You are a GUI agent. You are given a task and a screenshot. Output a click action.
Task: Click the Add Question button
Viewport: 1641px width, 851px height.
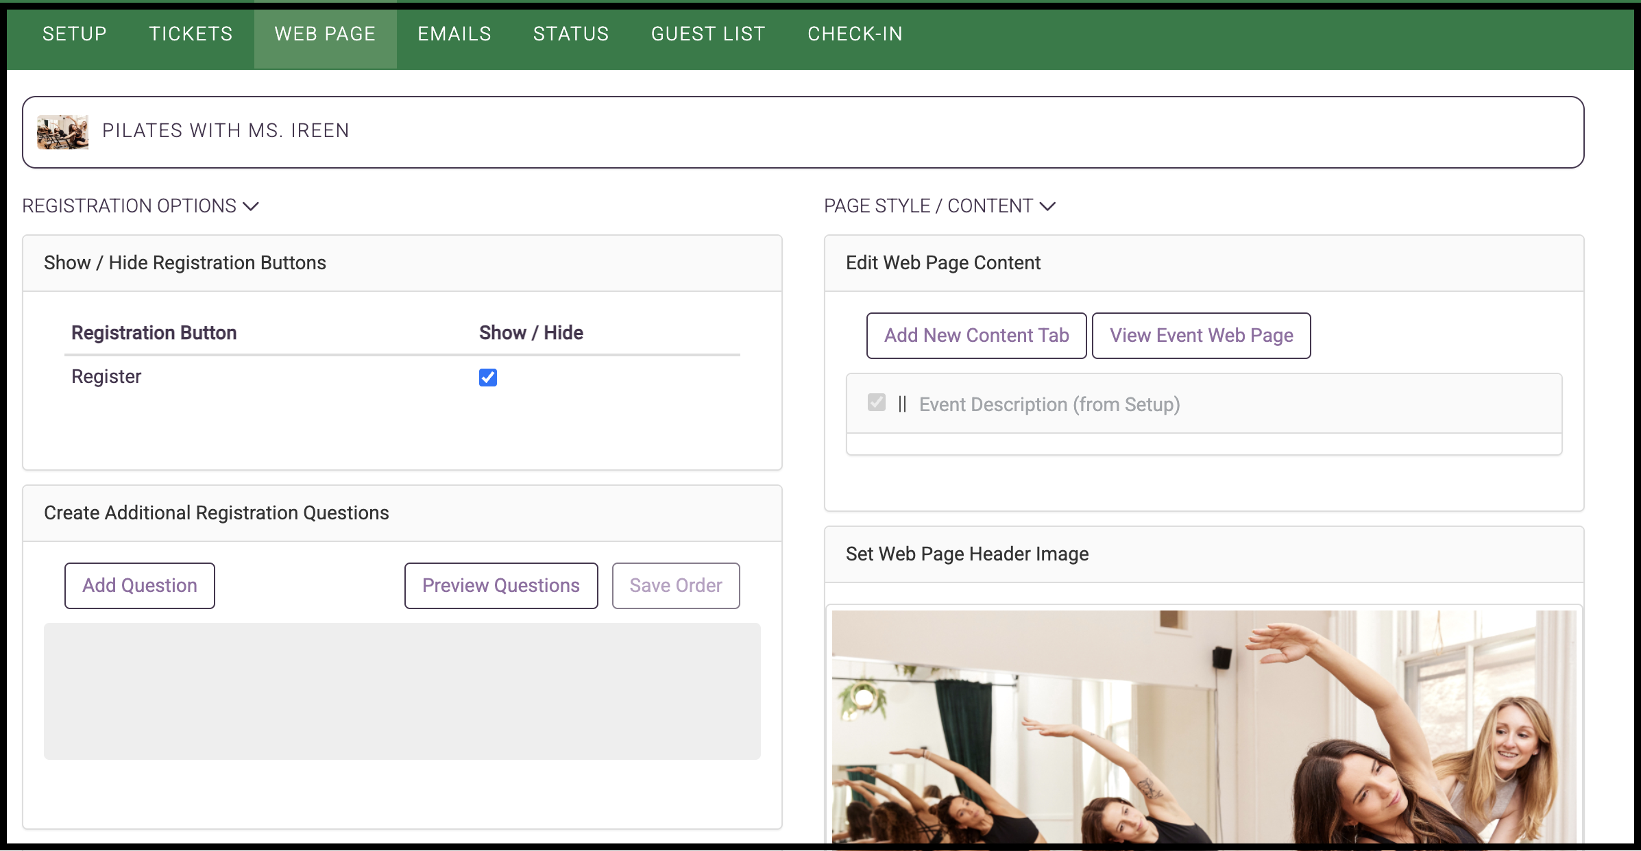click(x=140, y=586)
